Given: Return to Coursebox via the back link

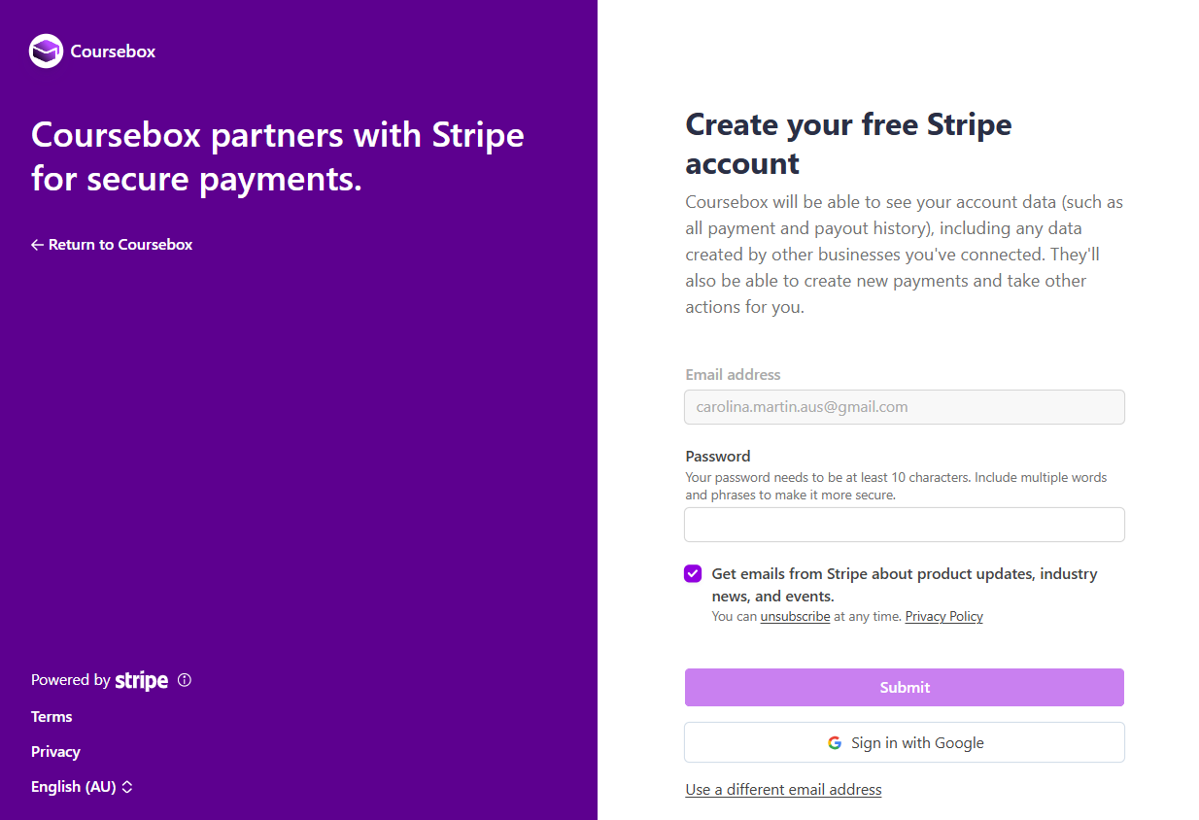Looking at the screenshot, I should click(120, 245).
